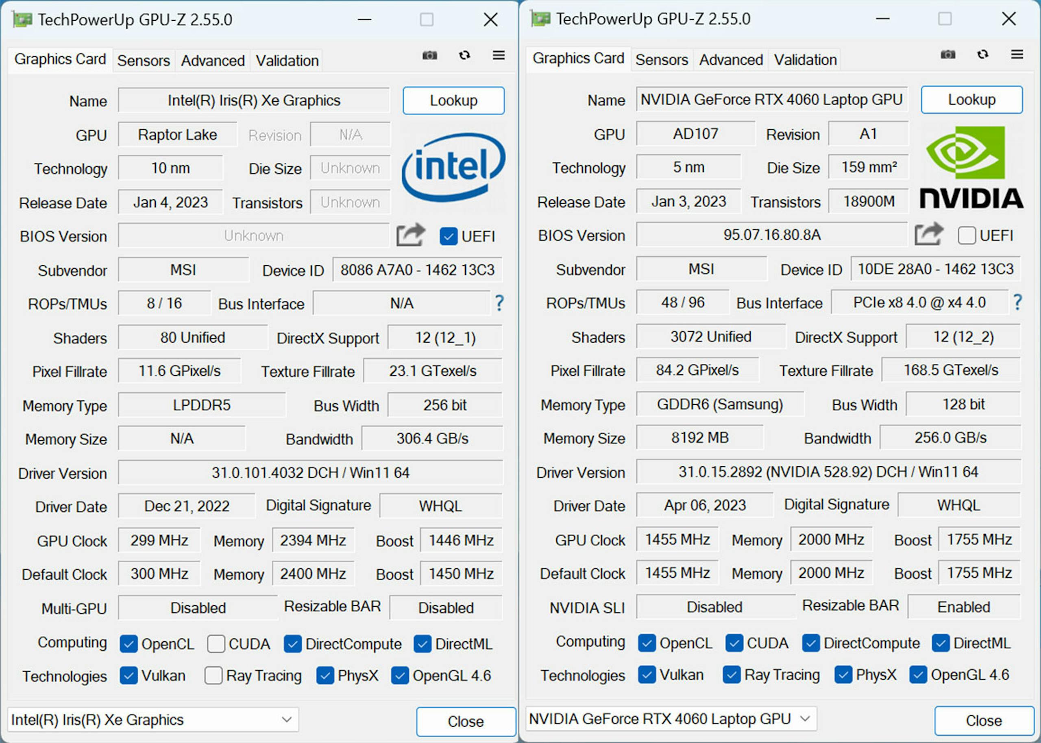Toggle PhysX checkbox in Intel window
The image size is (1041, 743).
pyautogui.click(x=325, y=675)
